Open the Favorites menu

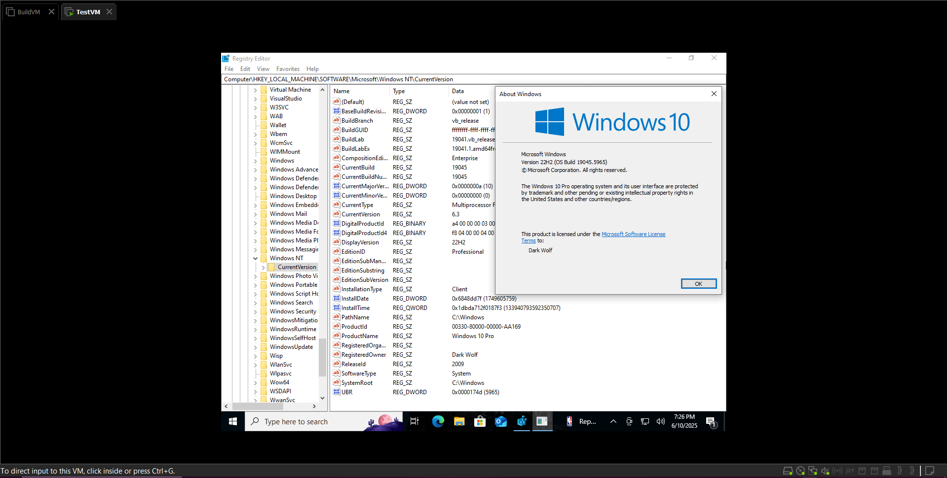click(x=288, y=69)
